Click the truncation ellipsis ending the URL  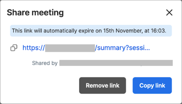pyautogui.click(x=148, y=50)
